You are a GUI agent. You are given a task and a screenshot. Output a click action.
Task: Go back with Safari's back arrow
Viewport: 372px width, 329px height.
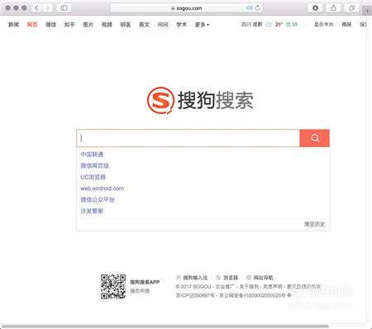click(x=36, y=8)
